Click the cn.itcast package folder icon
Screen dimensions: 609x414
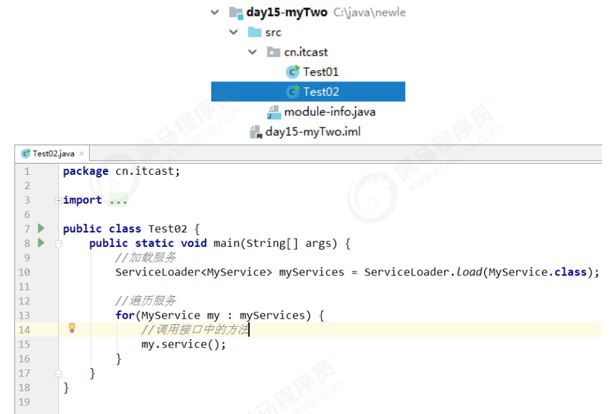(x=273, y=52)
